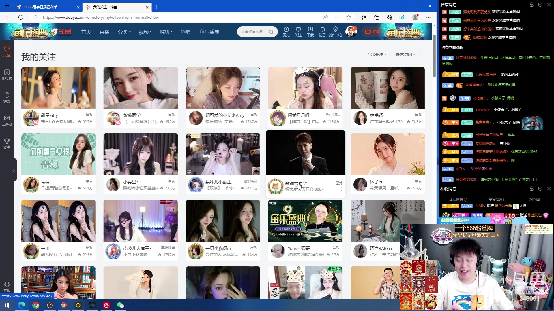This screenshot has width=554, height=311.
Task: Open the 消息 bell notifications icon
Action: (322, 32)
